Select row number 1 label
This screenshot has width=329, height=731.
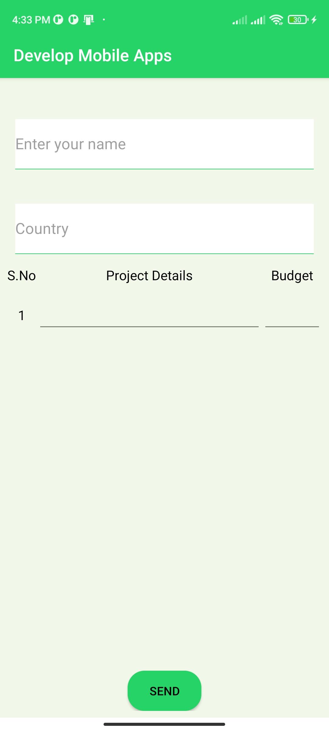[x=21, y=316]
